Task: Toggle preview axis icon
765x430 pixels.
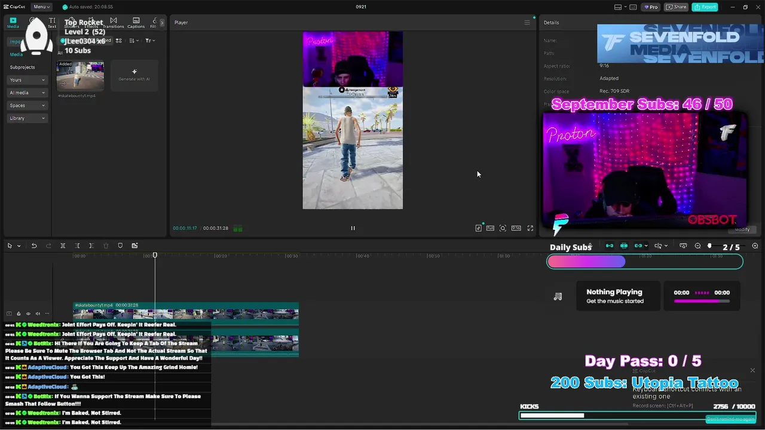Action: click(x=658, y=246)
